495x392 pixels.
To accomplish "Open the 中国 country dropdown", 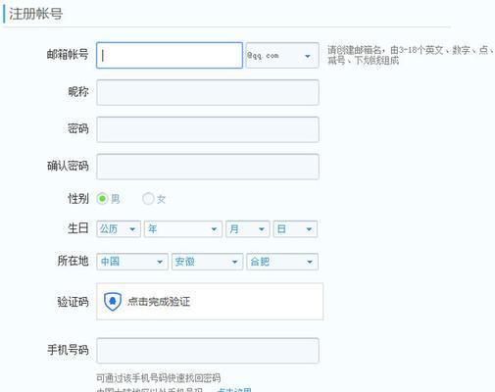I will click(x=132, y=262).
